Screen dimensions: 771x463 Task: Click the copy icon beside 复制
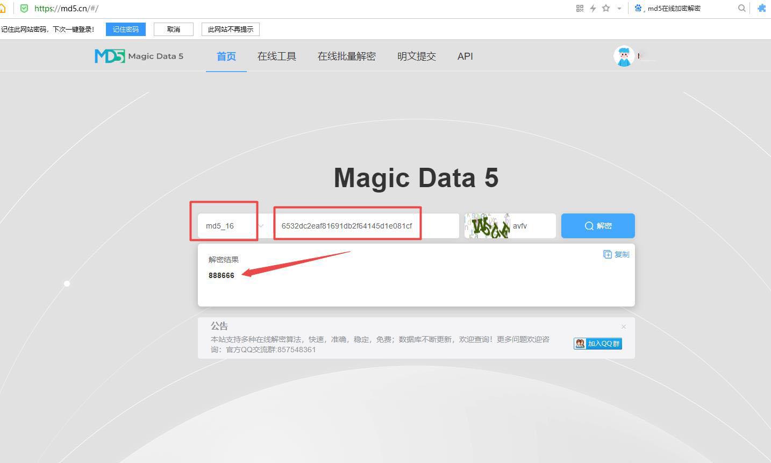608,254
